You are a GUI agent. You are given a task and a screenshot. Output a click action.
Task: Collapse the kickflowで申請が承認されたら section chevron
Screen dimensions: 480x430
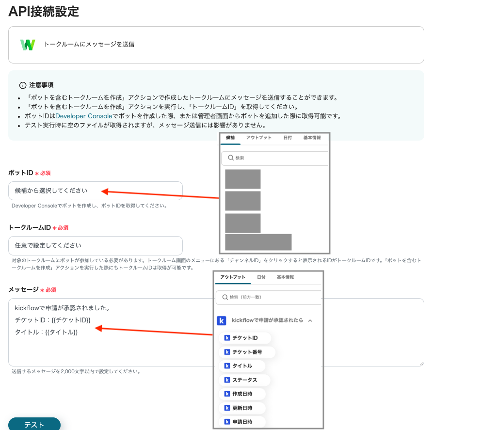310,320
